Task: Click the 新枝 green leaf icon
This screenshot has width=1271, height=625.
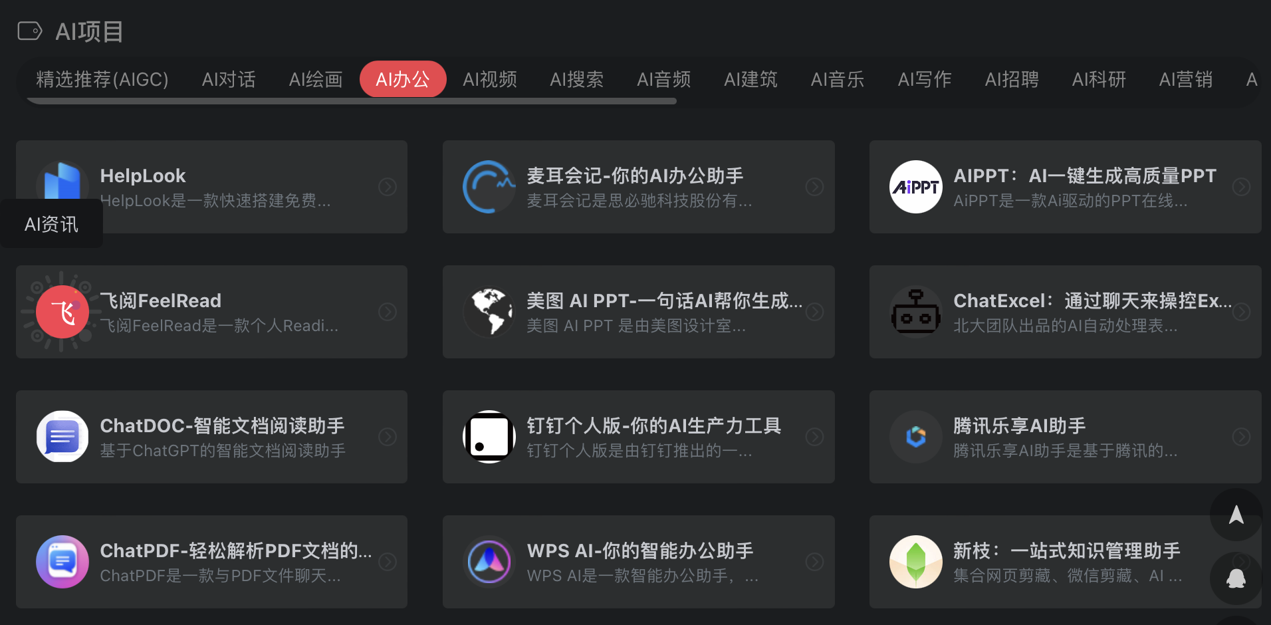Action: pyautogui.click(x=916, y=562)
